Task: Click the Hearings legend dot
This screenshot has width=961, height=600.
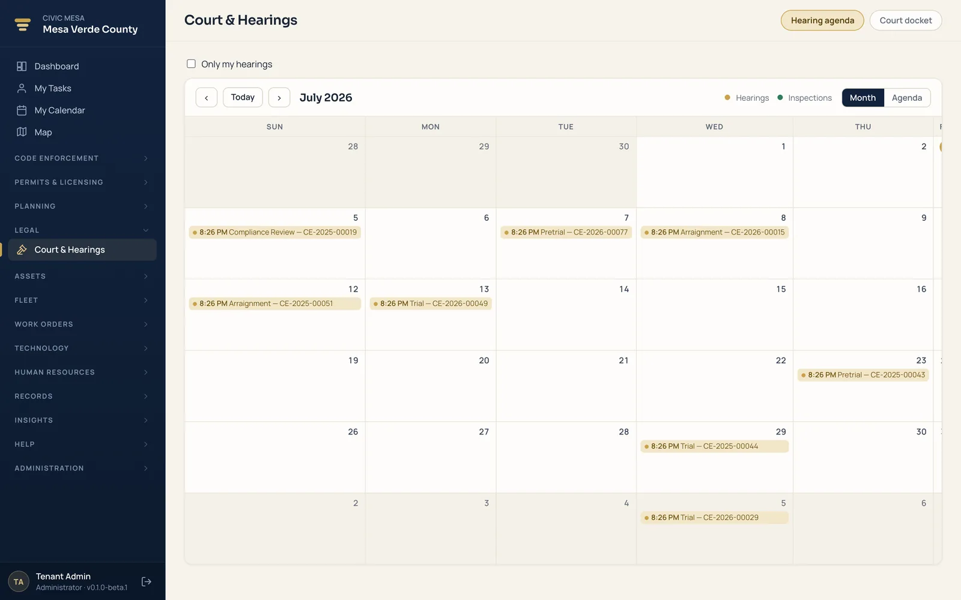Action: pos(727,97)
